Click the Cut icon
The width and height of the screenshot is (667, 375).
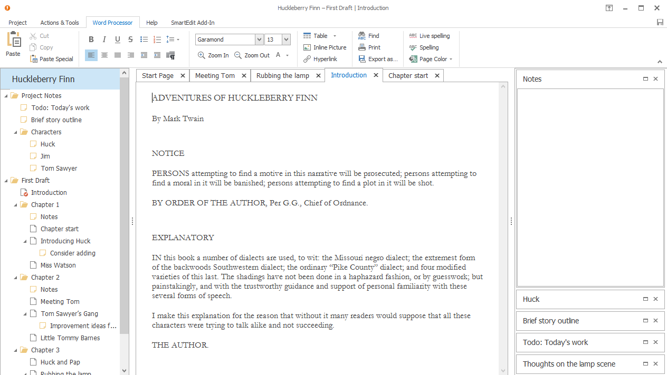click(x=33, y=36)
